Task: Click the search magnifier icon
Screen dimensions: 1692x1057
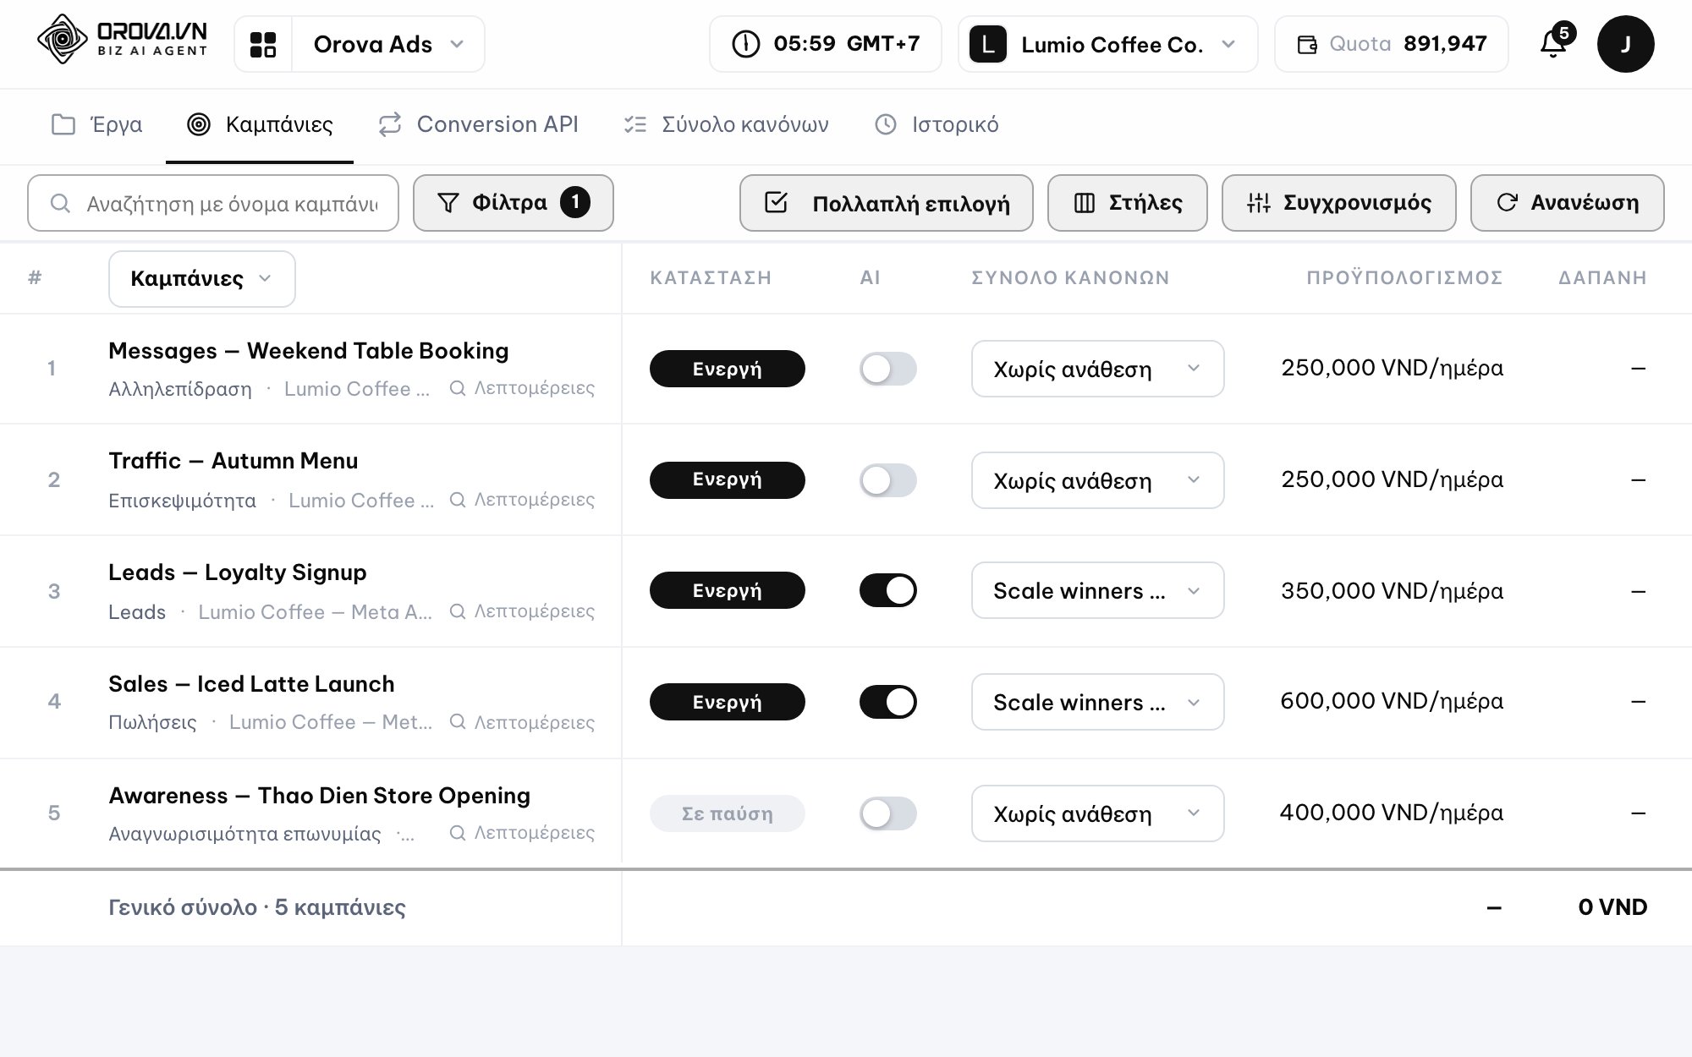Action: [x=59, y=203]
